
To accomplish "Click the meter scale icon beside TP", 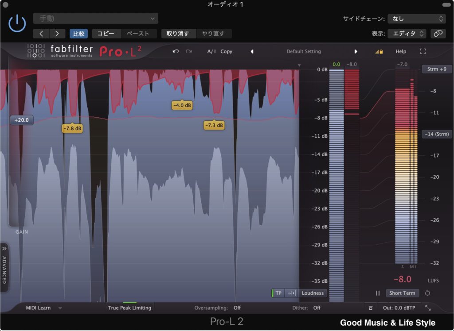I will [x=291, y=293].
